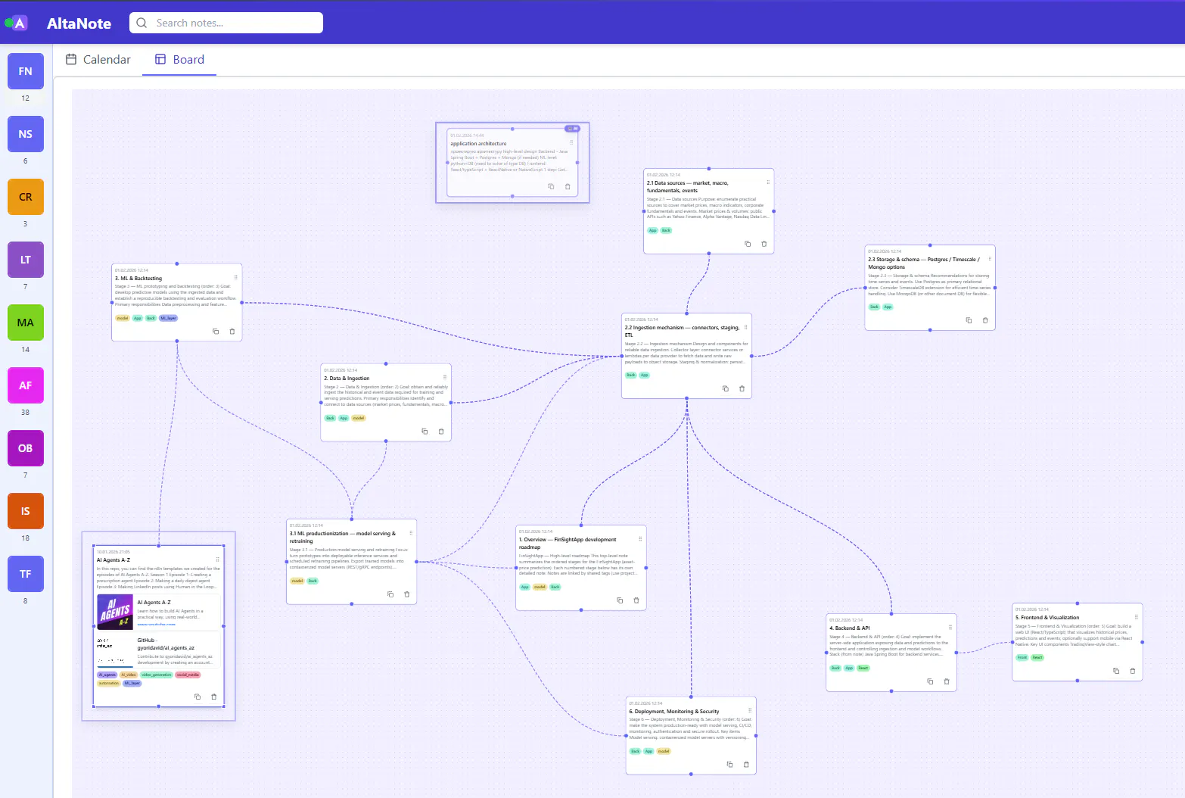Click the AI_agents tag on AI Agents note

point(107,675)
